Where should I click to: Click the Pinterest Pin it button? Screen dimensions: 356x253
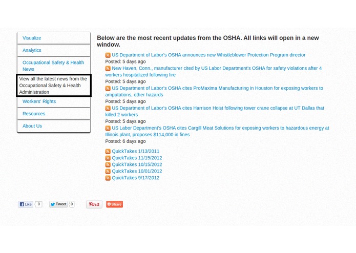click(x=94, y=204)
